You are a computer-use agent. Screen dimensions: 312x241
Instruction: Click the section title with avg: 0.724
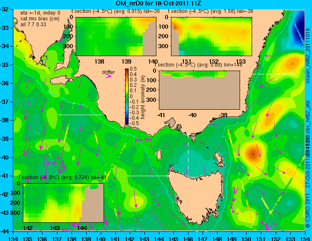pos(62,177)
